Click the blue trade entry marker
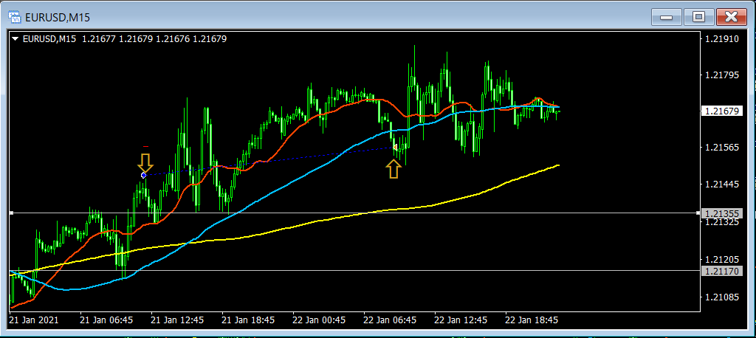This screenshot has height=338, width=756. pyautogui.click(x=143, y=176)
